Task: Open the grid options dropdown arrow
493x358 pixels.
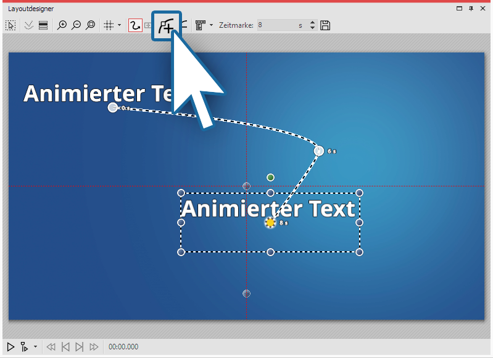Action: pyautogui.click(x=119, y=25)
